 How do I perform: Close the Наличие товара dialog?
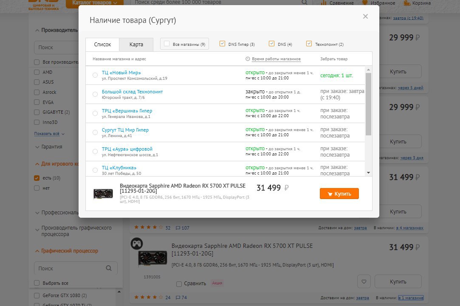click(x=365, y=17)
